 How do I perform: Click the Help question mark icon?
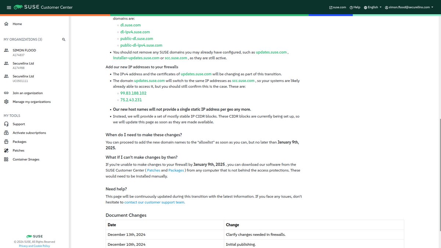(351, 7)
